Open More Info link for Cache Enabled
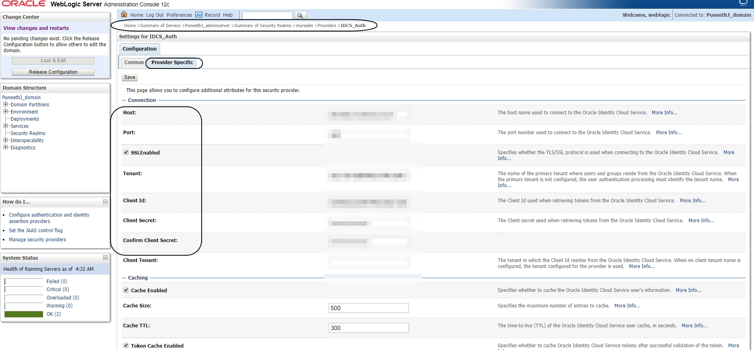 coord(689,290)
